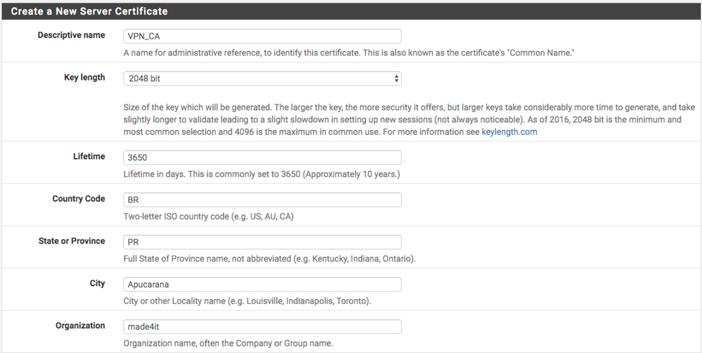Focus the City field containing Apucarana
The width and height of the screenshot is (702, 353).
click(x=263, y=284)
